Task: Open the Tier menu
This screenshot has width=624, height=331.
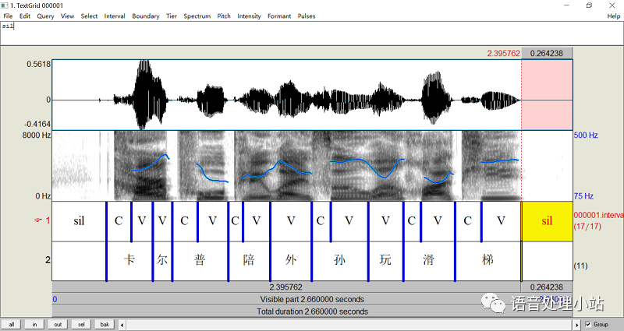Action: [x=172, y=16]
